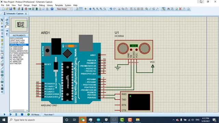Go to the Home page icon

tap(19, 9)
